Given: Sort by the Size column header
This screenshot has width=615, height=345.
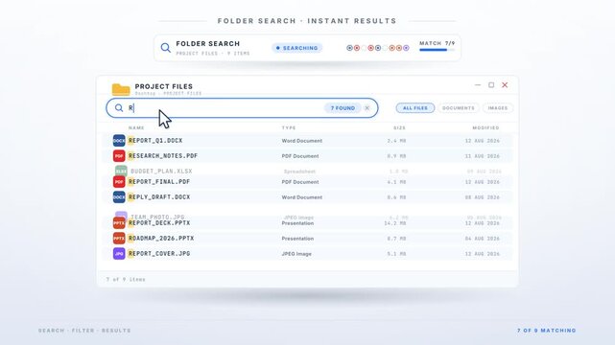Looking at the screenshot, I should [400, 128].
